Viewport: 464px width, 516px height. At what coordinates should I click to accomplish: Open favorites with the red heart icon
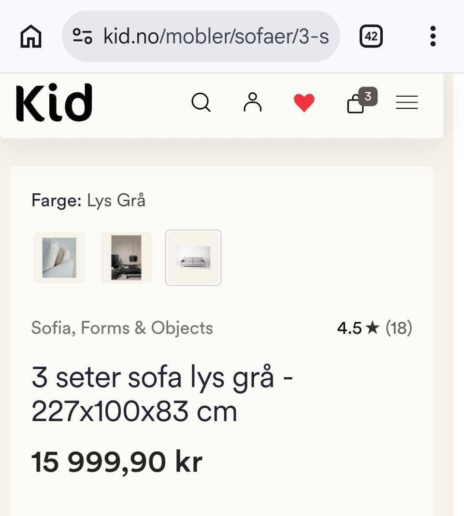[304, 103]
